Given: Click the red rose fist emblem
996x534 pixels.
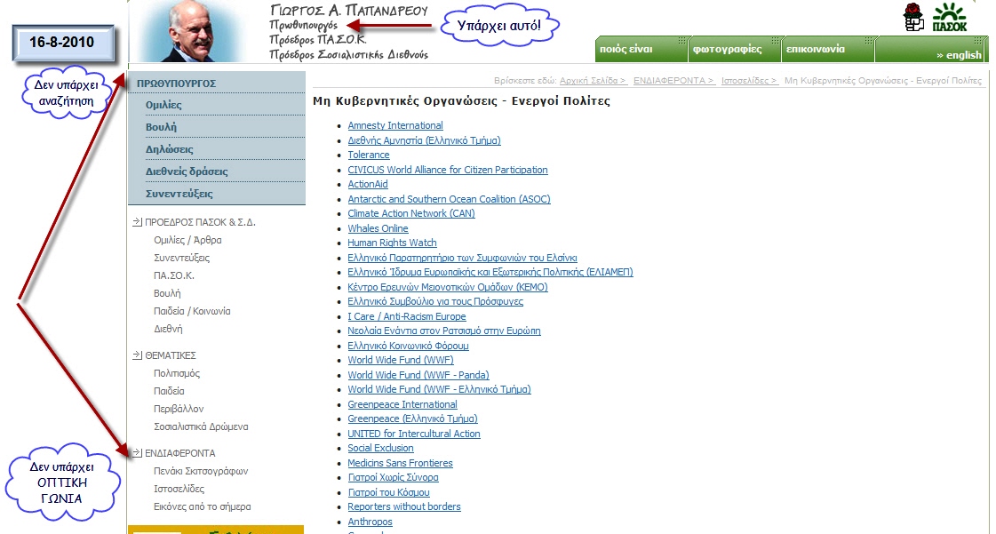Looking at the screenshot, I should click(x=913, y=17).
